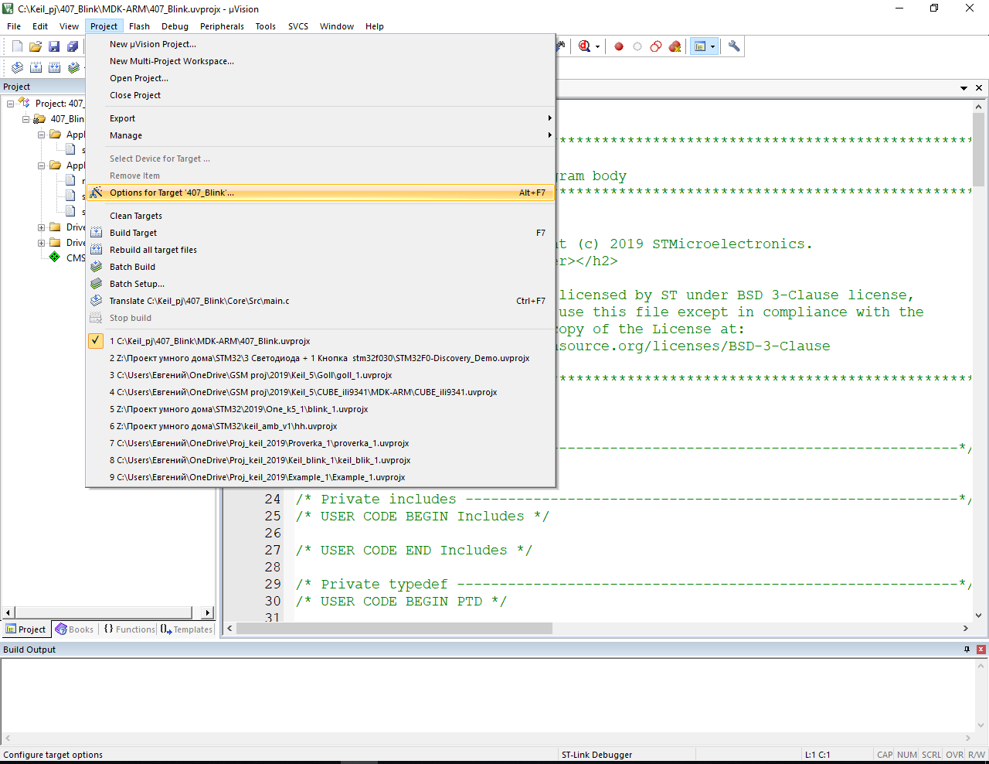Open the File menu
Screen dimensions: 989x764
click(14, 26)
